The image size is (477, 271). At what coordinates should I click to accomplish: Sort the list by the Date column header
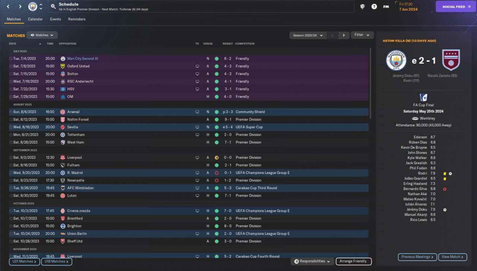pos(13,43)
